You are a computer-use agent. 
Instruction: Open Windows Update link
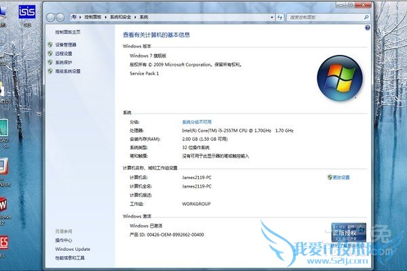73,249
